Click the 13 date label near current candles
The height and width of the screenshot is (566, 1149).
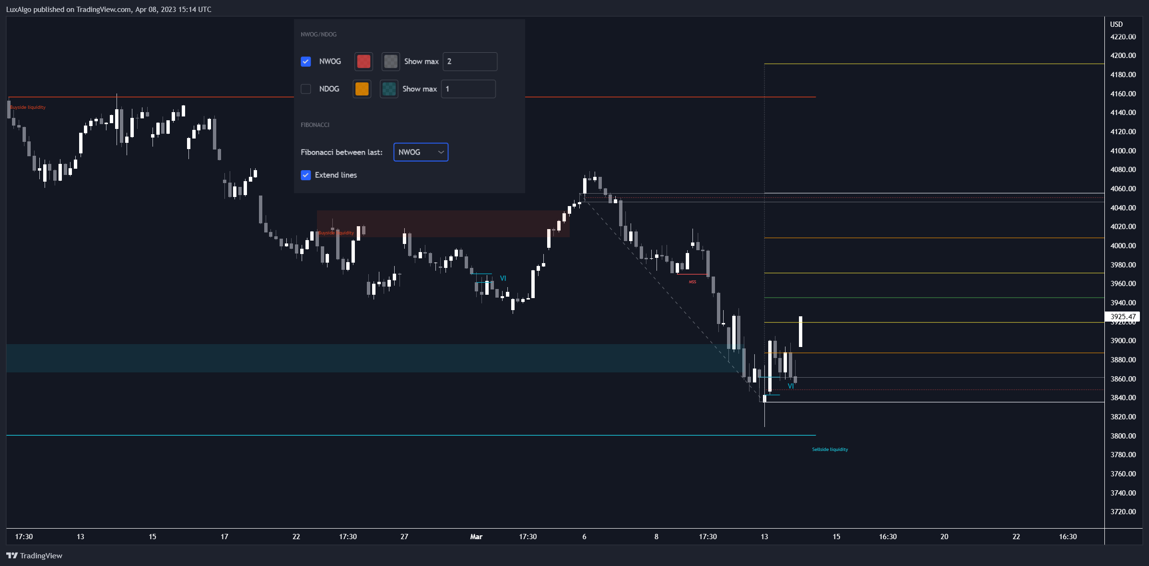coord(764,537)
